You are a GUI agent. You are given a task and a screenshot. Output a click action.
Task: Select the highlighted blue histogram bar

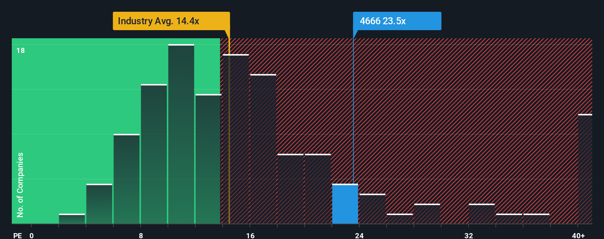(345, 204)
